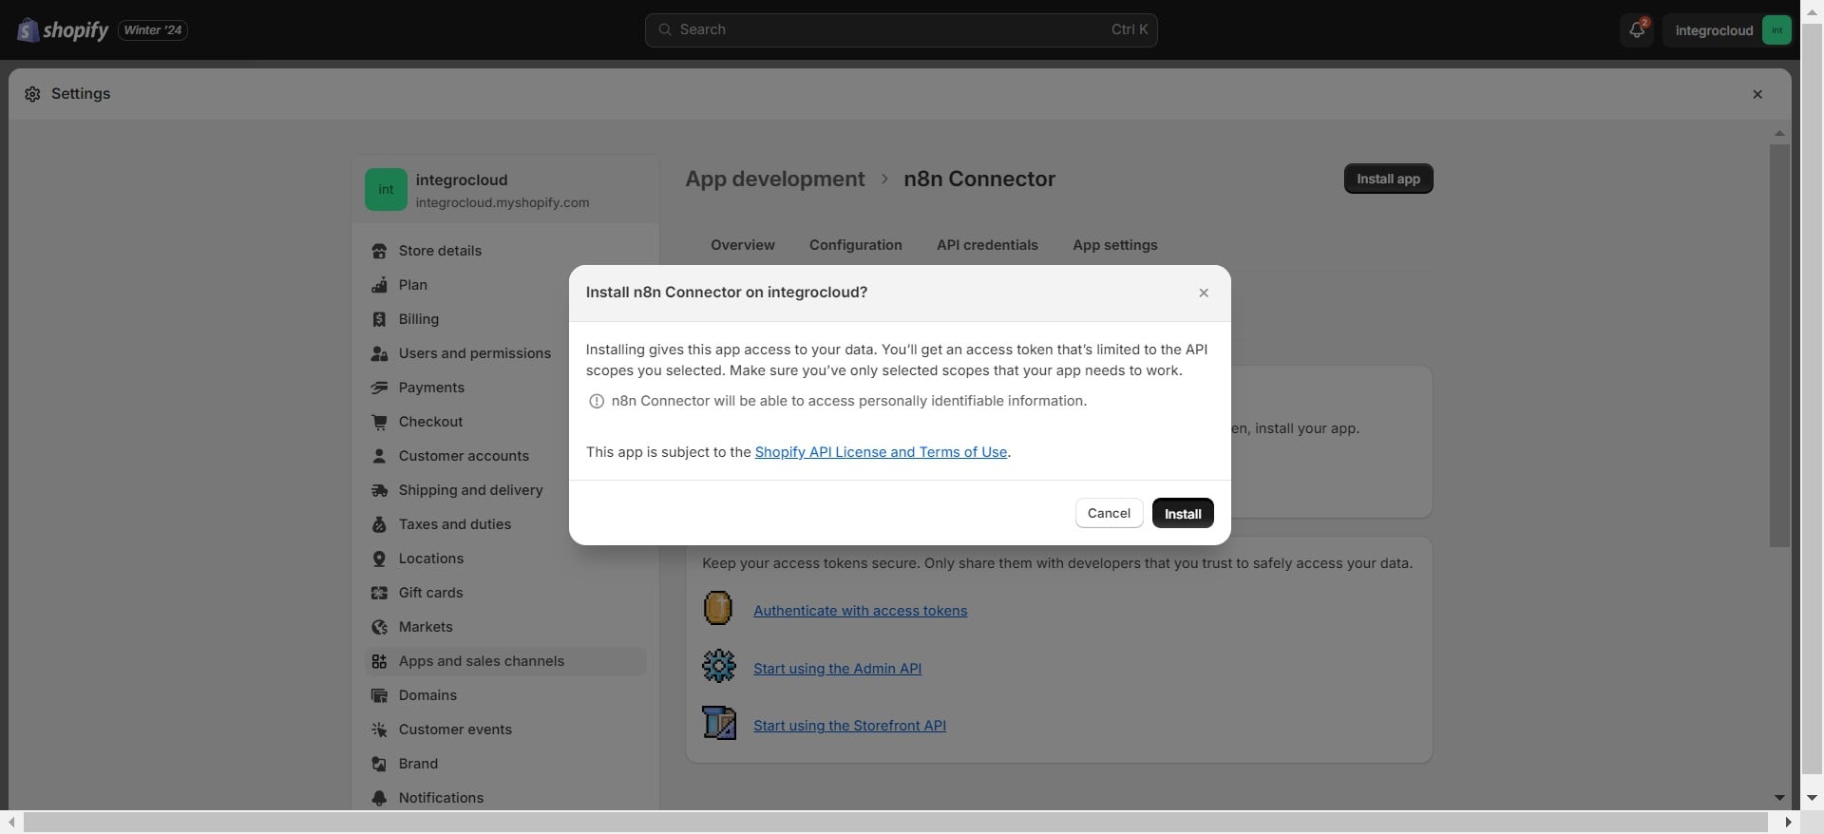The height and width of the screenshot is (834, 1824).
Task: Click the Shopify logo in top bar
Action: [x=63, y=30]
